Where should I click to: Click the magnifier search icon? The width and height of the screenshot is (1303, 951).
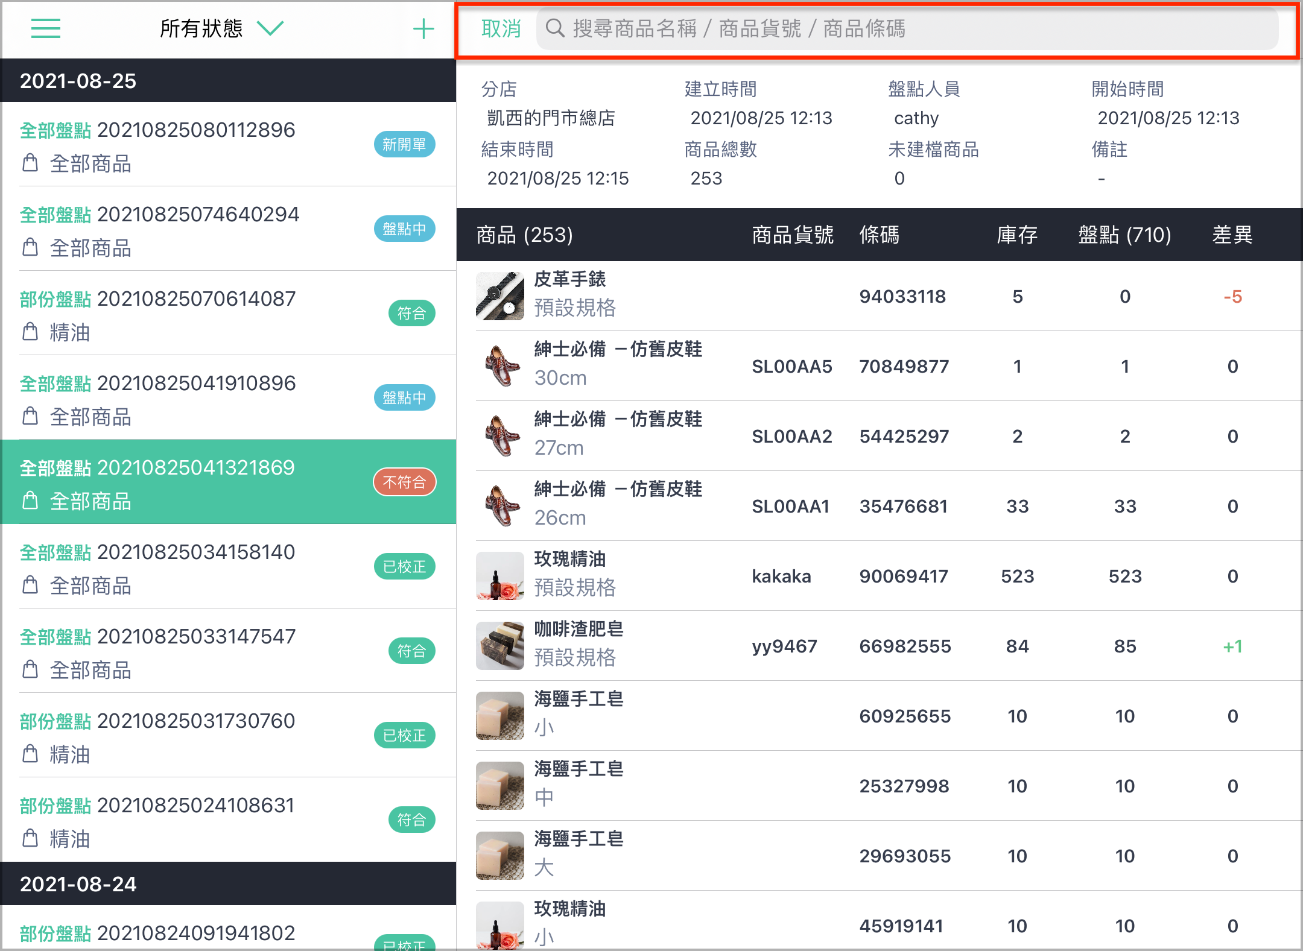tap(554, 28)
